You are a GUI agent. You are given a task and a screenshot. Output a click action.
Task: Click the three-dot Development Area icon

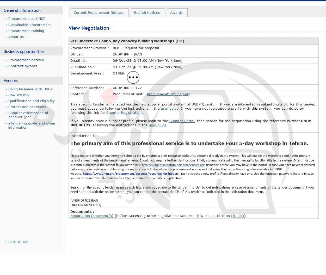click(133, 77)
